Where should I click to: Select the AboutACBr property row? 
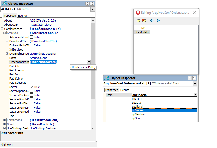tap(47, 25)
